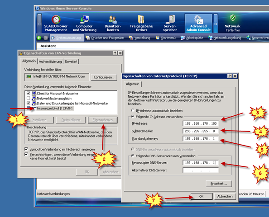Click the Erweitert... button in TCP/IP dialog
Viewport: 269px width, 217px height.
pos(219,184)
